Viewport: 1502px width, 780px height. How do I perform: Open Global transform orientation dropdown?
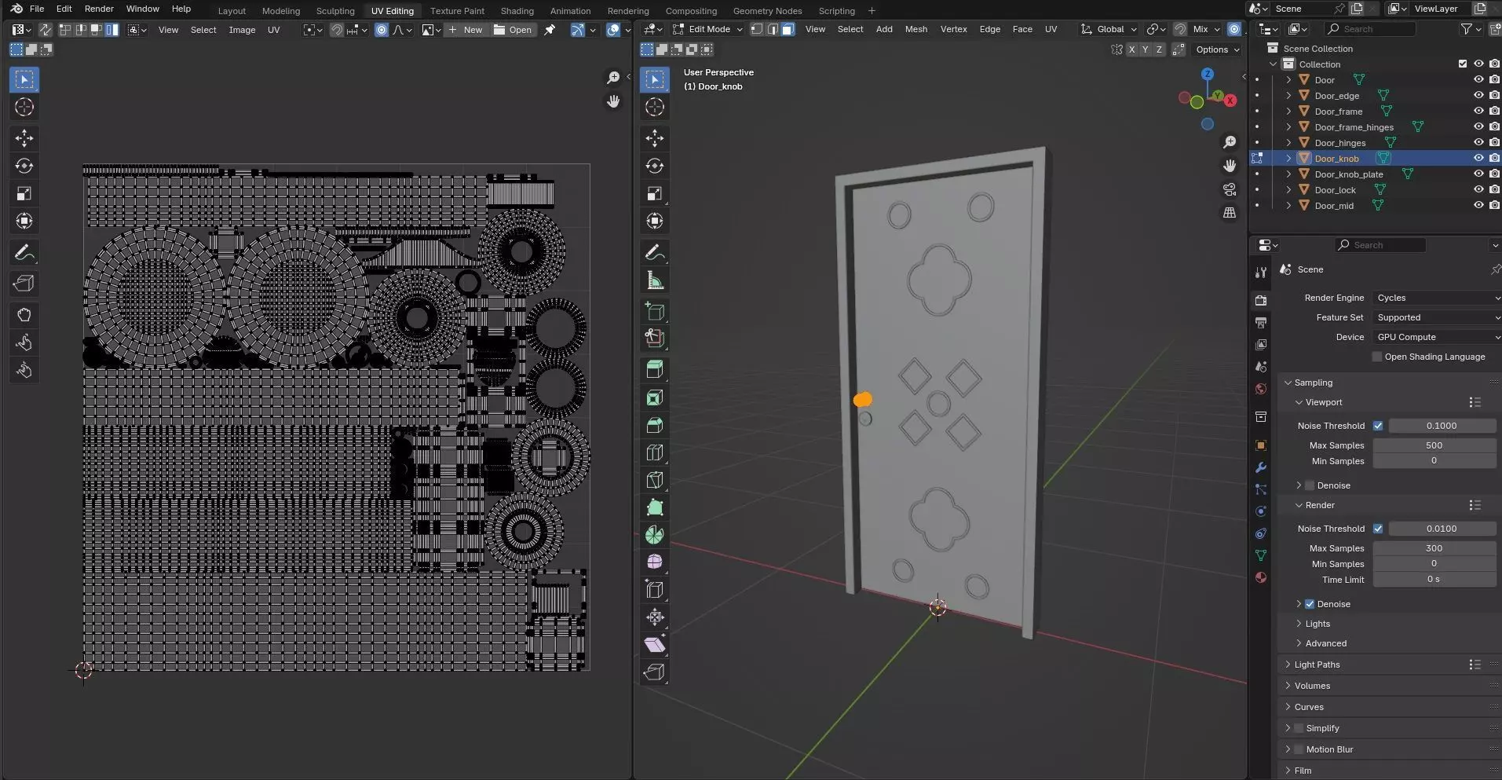coord(1109,29)
